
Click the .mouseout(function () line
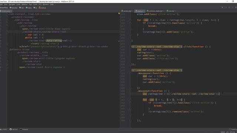point(153,91)
